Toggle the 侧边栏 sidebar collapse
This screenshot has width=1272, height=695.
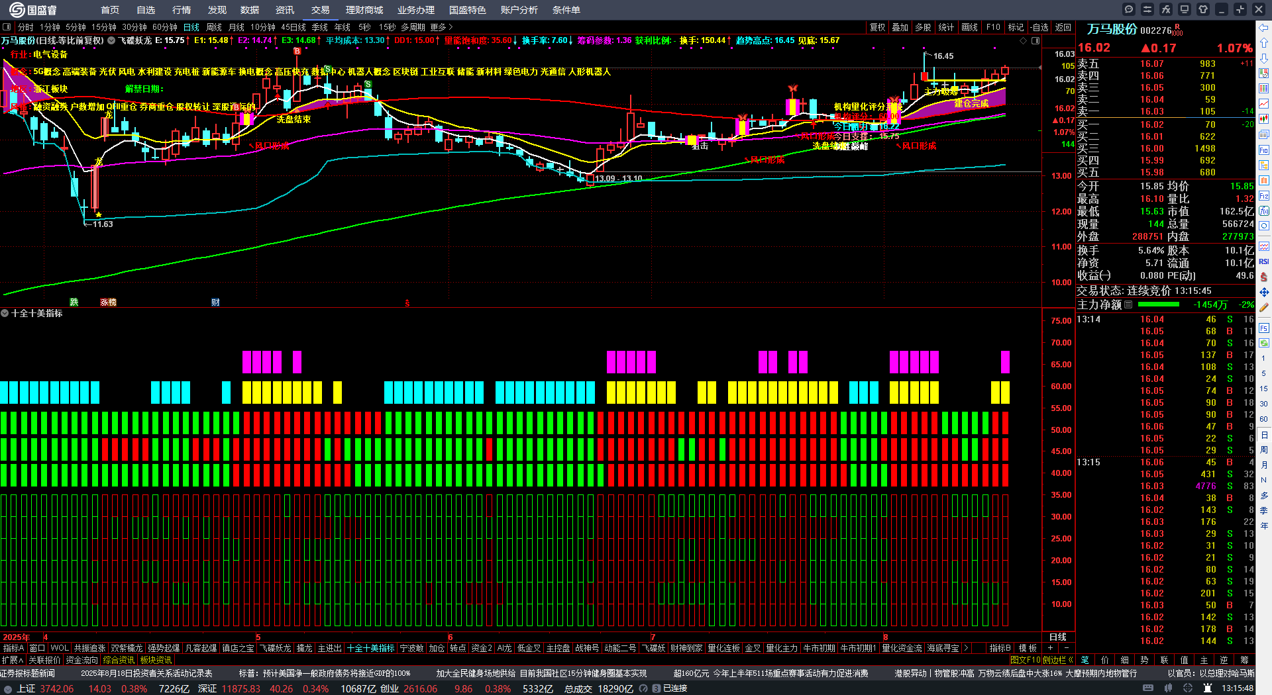(1059, 660)
